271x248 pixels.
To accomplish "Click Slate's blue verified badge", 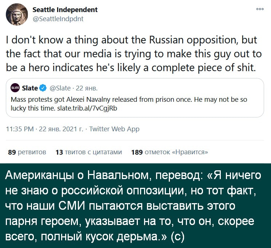I will (x=43, y=88).
